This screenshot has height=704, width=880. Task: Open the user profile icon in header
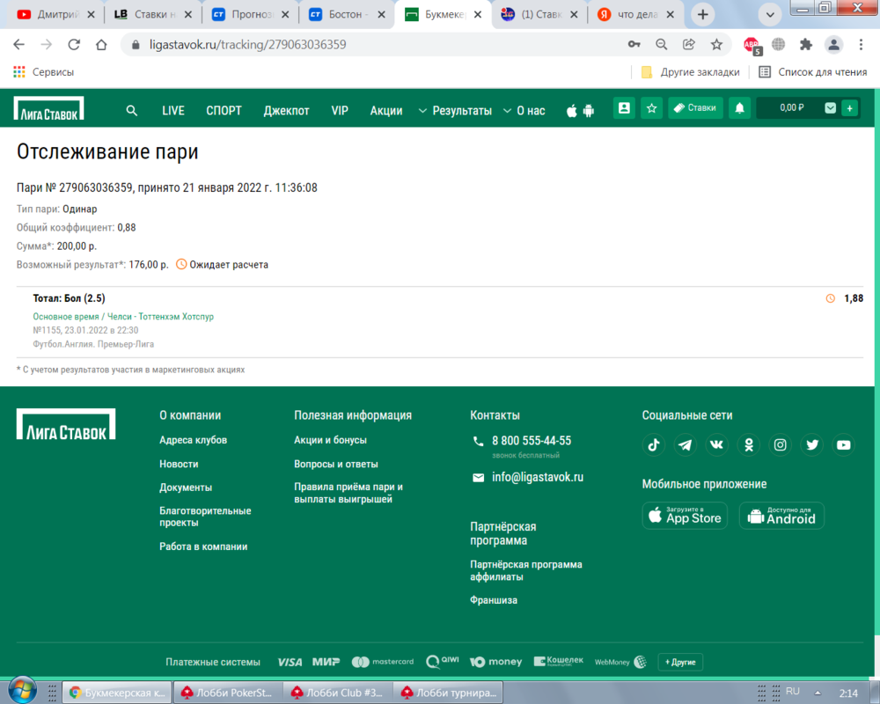[x=624, y=107]
